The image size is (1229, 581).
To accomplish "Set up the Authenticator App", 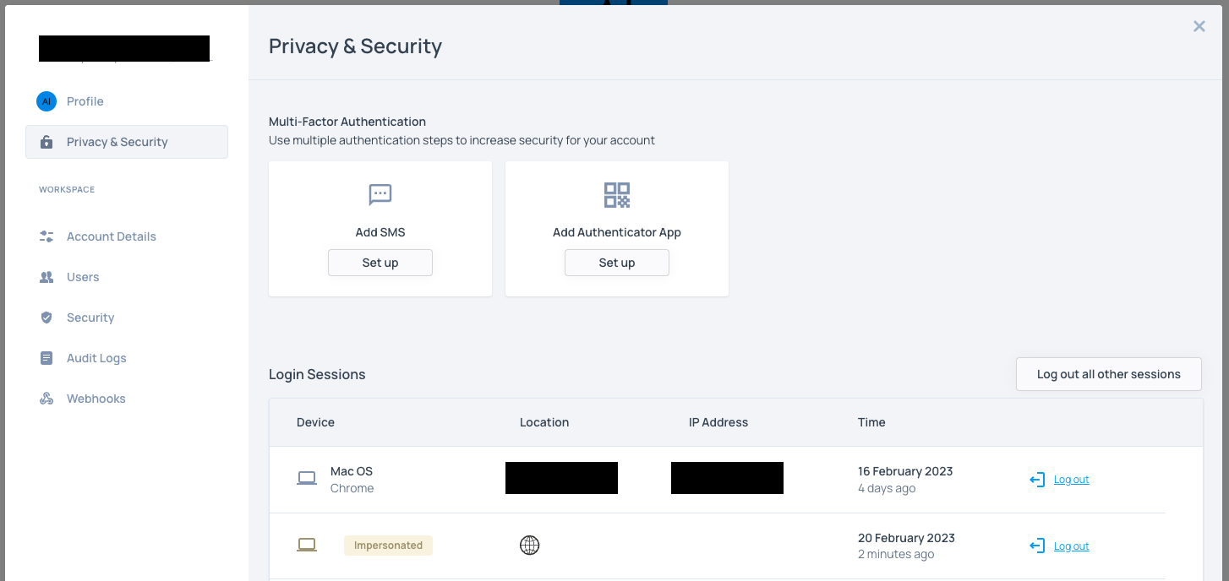I will click(617, 263).
